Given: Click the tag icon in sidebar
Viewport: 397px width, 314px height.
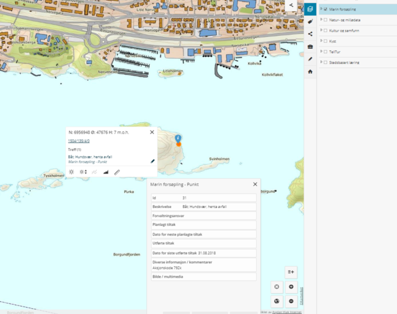Looking at the screenshot, I should click(310, 22).
